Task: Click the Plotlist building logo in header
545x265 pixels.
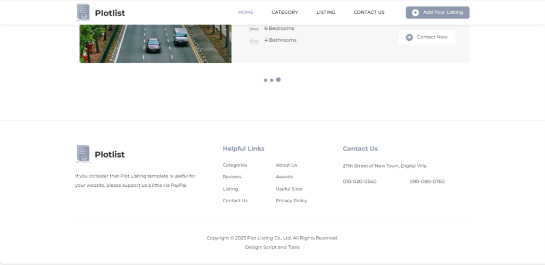Action: point(84,12)
